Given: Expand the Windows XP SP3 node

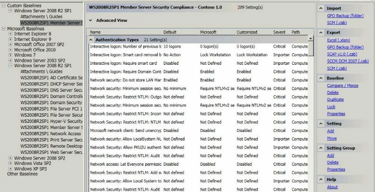Looking at the screenshot, I should pos(10,168).
